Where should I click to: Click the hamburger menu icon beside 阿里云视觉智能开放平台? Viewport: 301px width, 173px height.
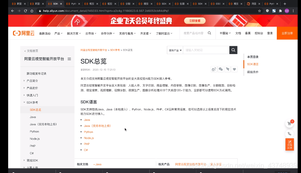(x=69, y=59)
